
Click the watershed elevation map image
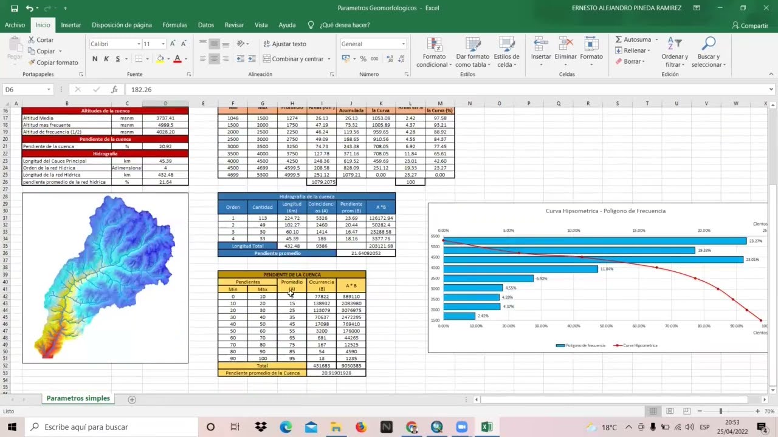click(105, 277)
